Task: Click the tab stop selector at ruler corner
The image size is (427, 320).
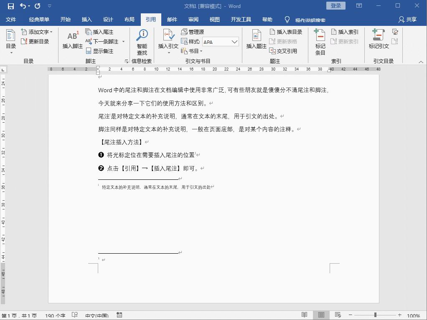Action: pyautogui.click(x=3, y=70)
